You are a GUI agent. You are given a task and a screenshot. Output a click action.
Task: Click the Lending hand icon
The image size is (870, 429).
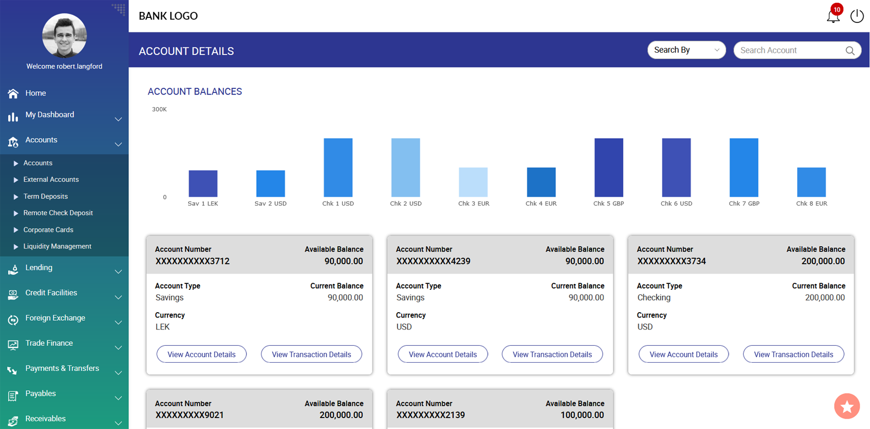tap(13, 270)
